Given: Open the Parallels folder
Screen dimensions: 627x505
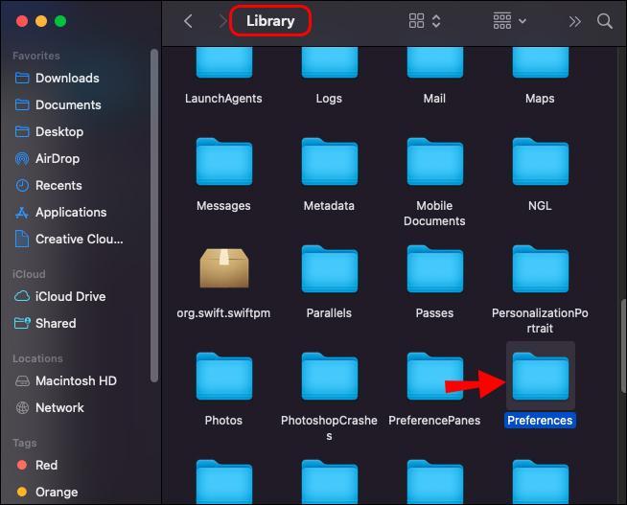Looking at the screenshot, I should coord(329,271).
